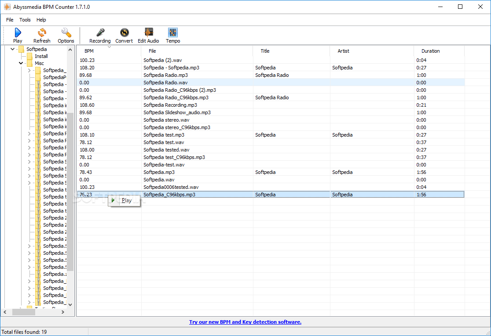Select the Softpedia Recording.mp3 file
This screenshot has height=336, width=491.
(x=170, y=105)
